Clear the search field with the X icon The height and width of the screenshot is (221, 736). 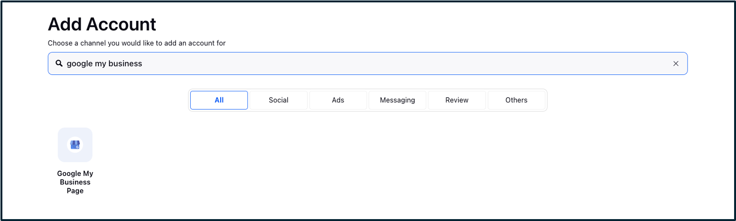(x=676, y=64)
